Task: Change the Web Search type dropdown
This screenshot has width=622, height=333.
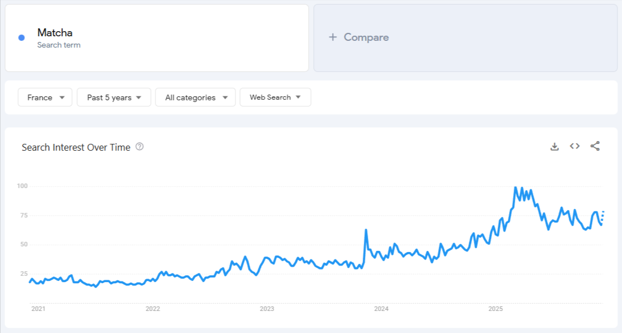Action: tap(275, 97)
